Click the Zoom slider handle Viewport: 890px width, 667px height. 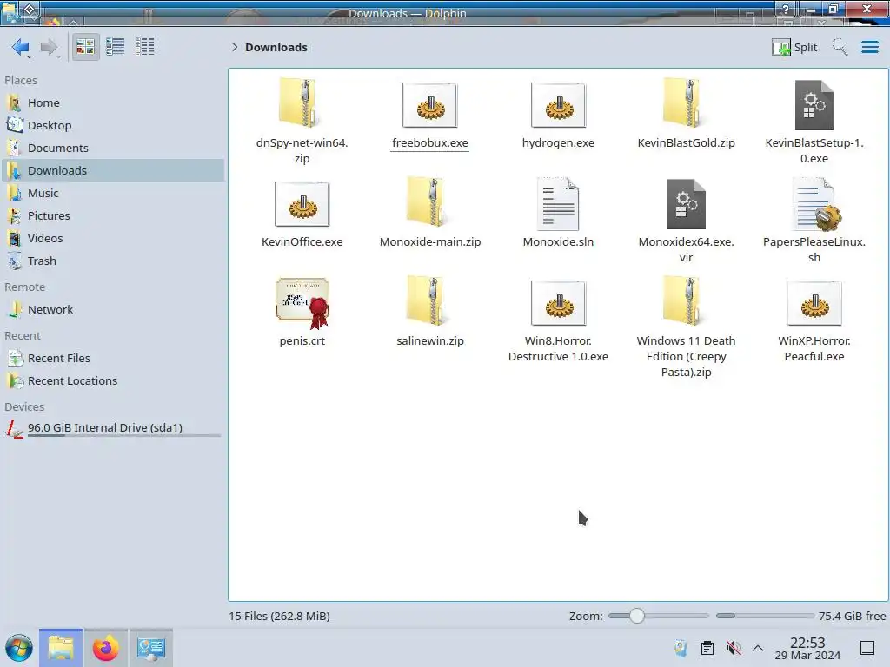[637, 616]
